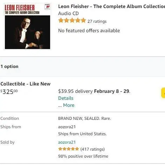This screenshot has height=165, width=165.
Task: Click the yellow Add to Cart button
Action: point(163,93)
